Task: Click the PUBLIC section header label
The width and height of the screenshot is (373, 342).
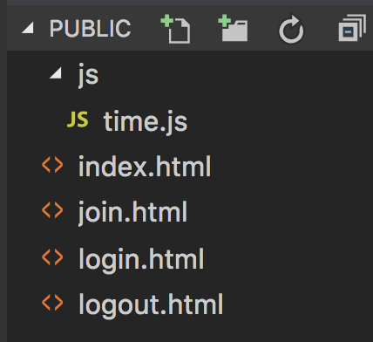Action: click(x=90, y=29)
